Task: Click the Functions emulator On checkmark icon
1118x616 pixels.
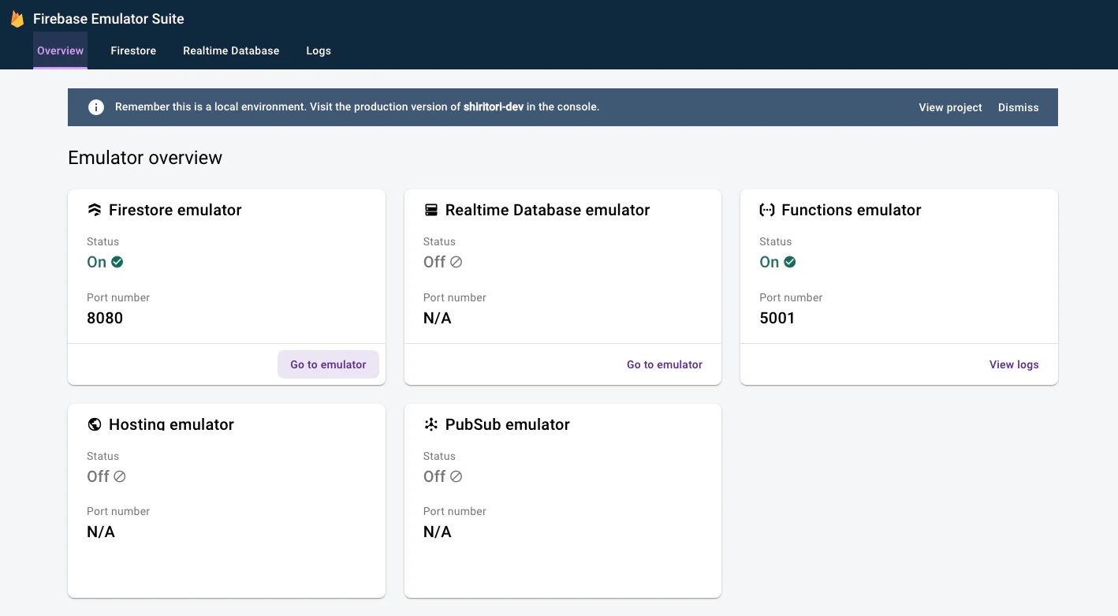Action: [790, 262]
